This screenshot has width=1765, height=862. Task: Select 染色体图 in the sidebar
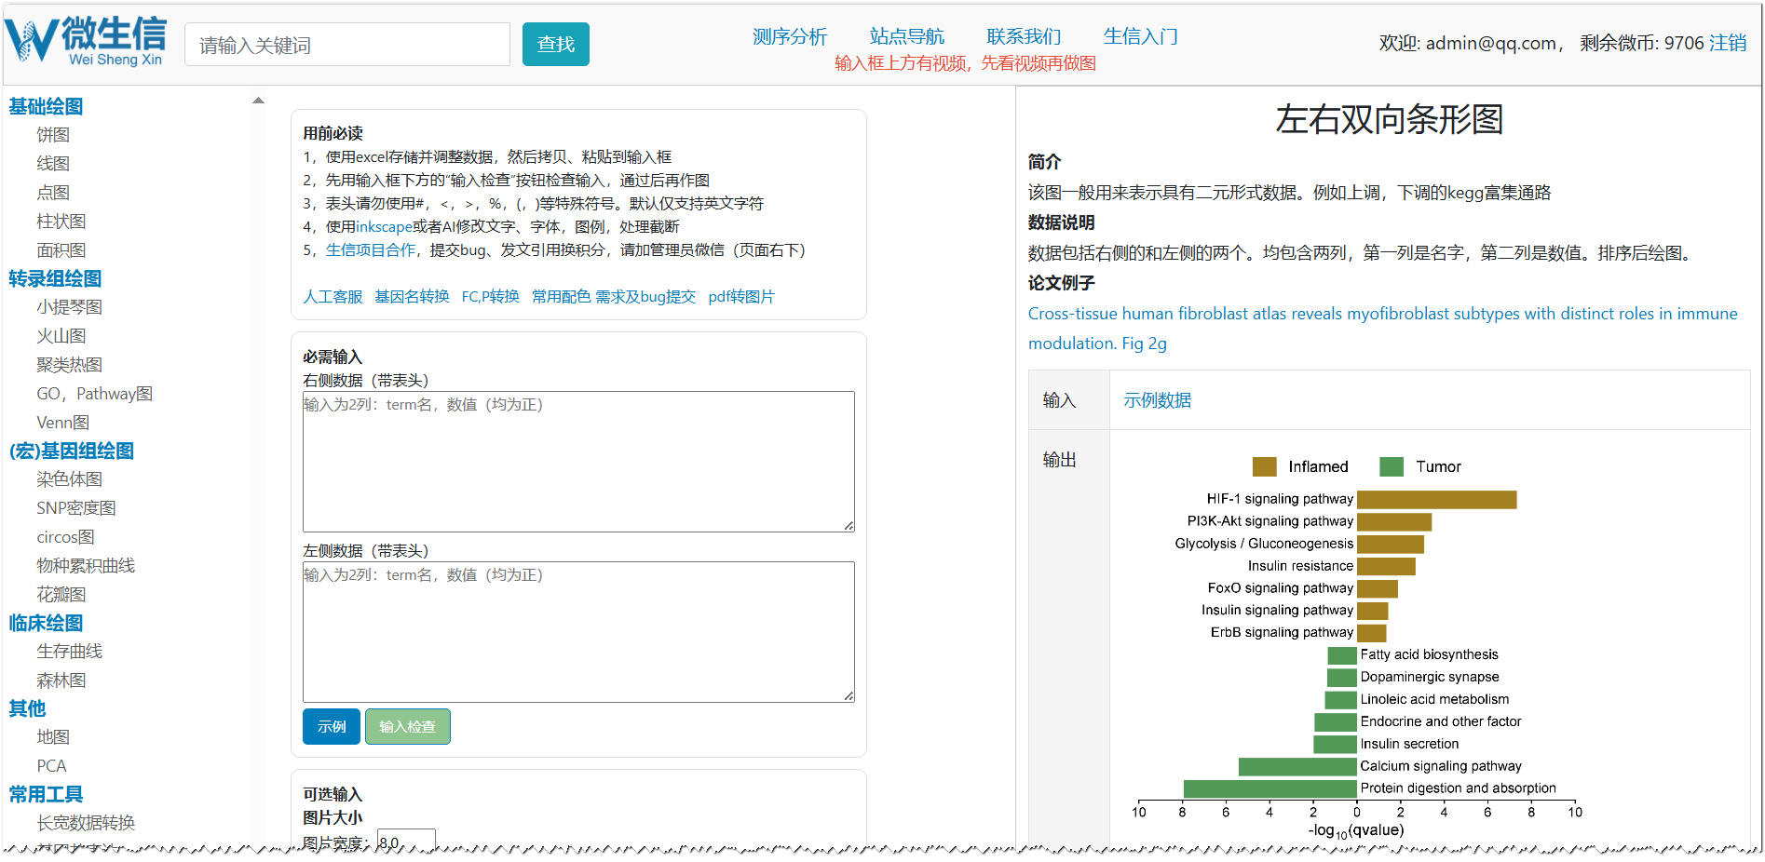(70, 479)
